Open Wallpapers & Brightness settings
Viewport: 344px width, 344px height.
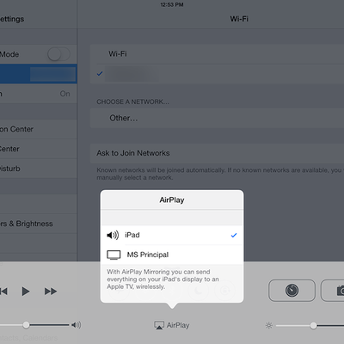point(39,224)
